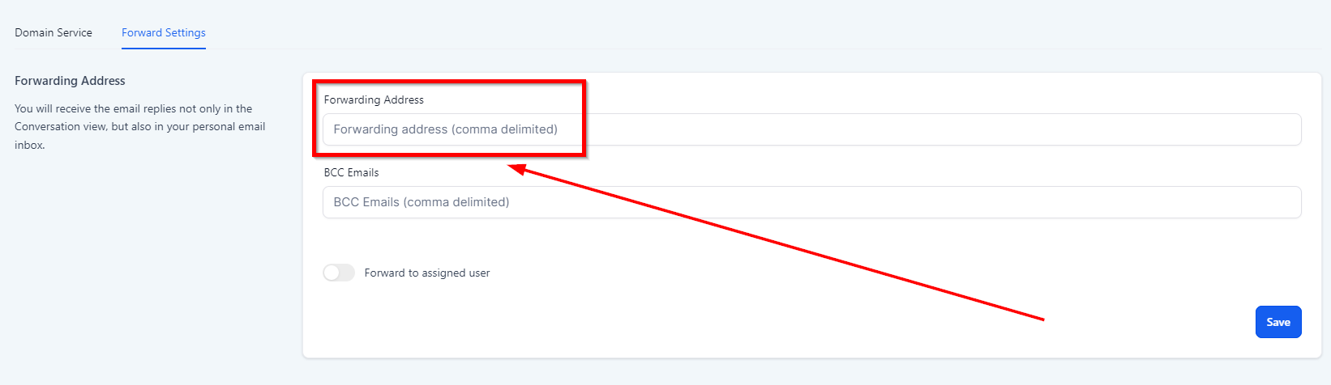Click the word "inbox." in the description
Screen dimensions: 1331x385
coord(29,145)
